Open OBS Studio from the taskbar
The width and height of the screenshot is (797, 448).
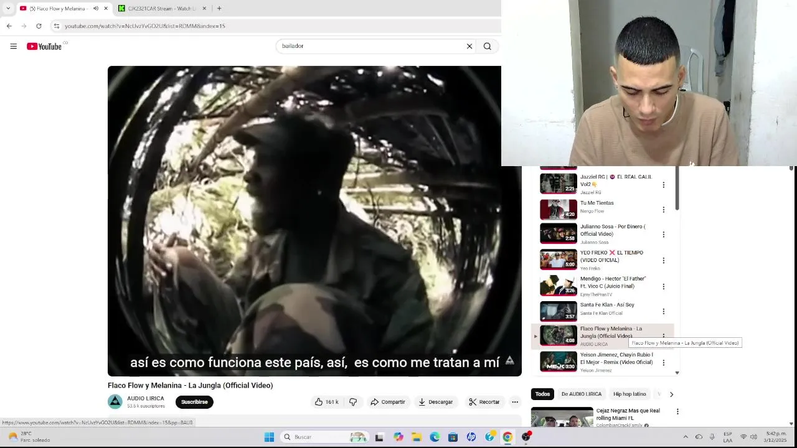(526, 437)
